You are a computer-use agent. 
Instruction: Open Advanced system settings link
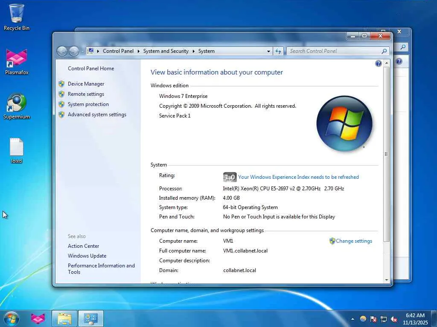pyautogui.click(x=97, y=115)
